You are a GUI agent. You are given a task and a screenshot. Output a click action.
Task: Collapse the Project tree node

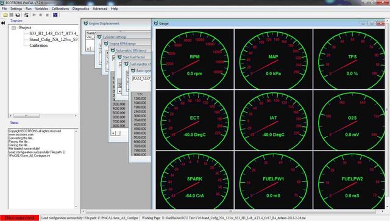pyautogui.click(x=13, y=28)
